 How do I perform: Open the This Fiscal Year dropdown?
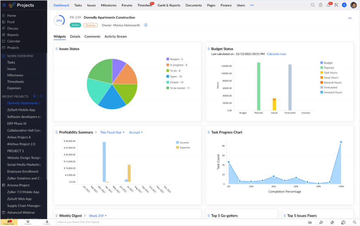click(x=112, y=132)
